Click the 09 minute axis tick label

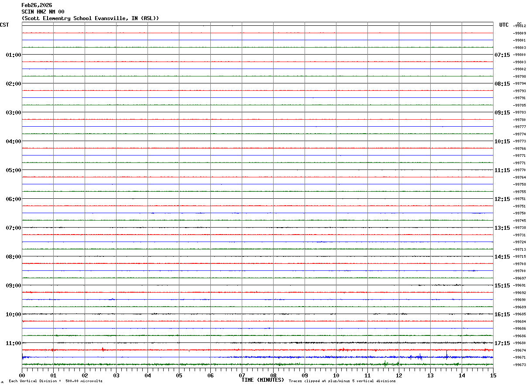coord(305,375)
